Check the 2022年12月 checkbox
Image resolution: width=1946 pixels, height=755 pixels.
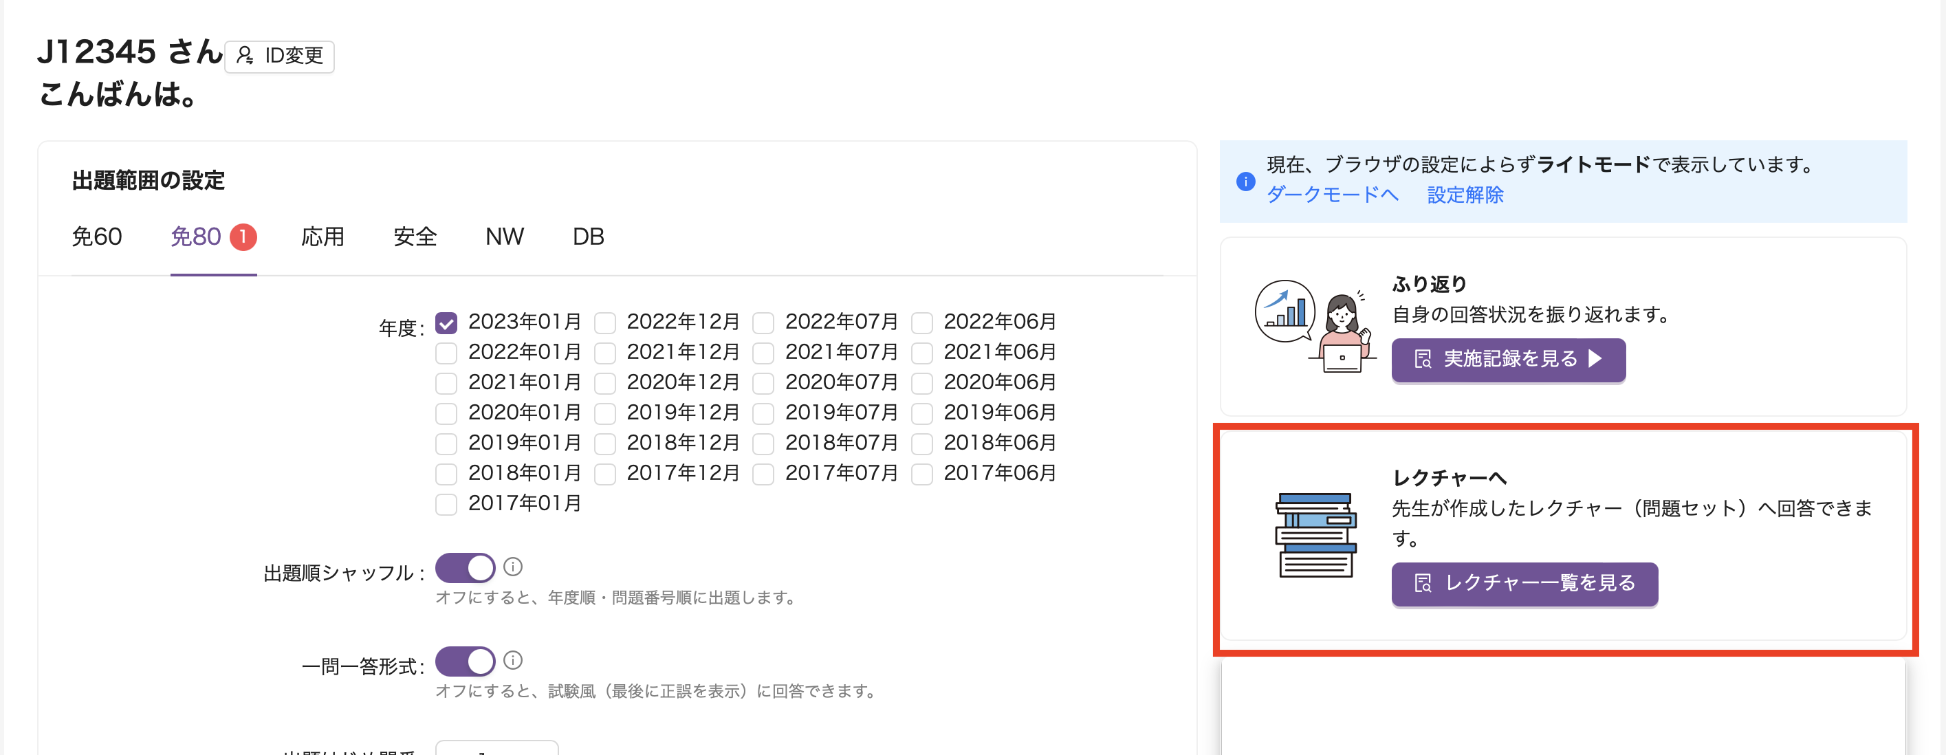(x=605, y=322)
